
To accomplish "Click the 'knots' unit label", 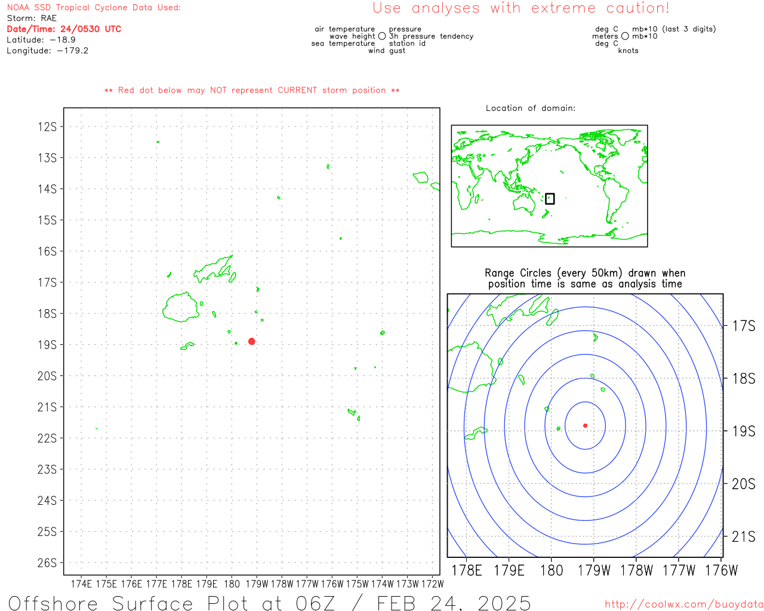I will [629, 51].
